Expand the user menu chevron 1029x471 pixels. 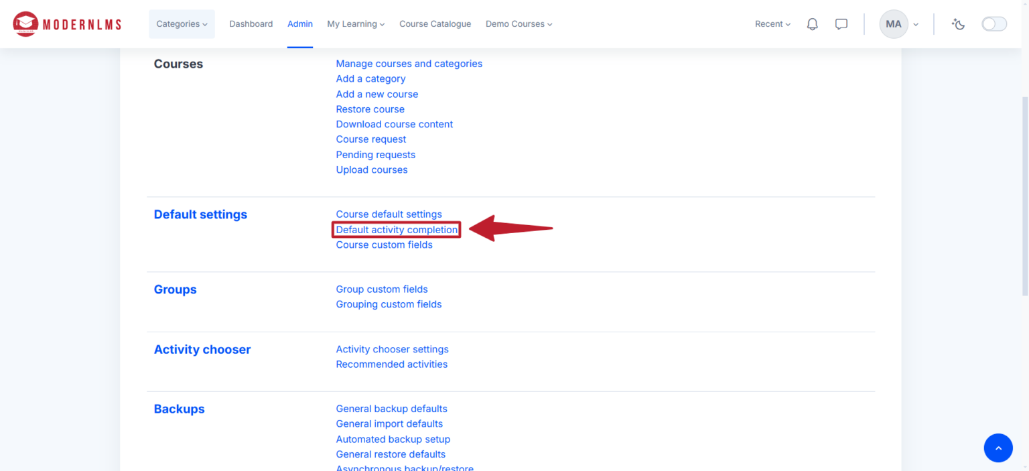coord(916,25)
